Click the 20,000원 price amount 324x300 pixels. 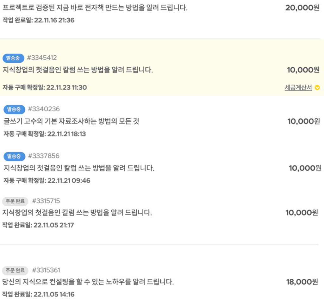tap(302, 8)
